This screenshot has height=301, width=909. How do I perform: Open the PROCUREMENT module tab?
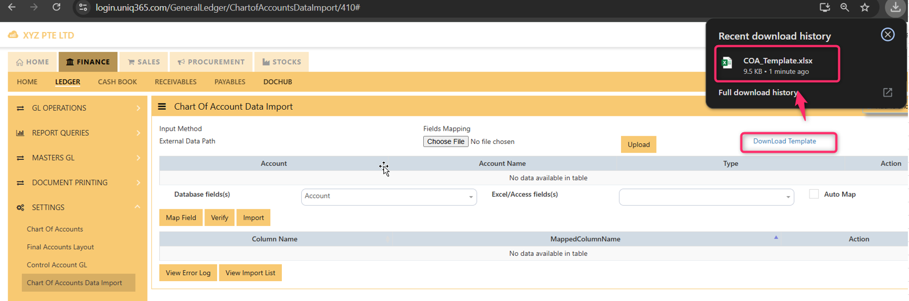(x=211, y=62)
